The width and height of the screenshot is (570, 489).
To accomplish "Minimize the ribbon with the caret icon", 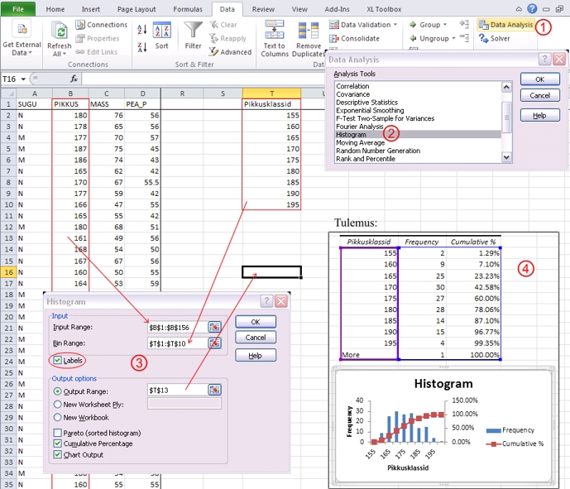I will pos(519,9).
